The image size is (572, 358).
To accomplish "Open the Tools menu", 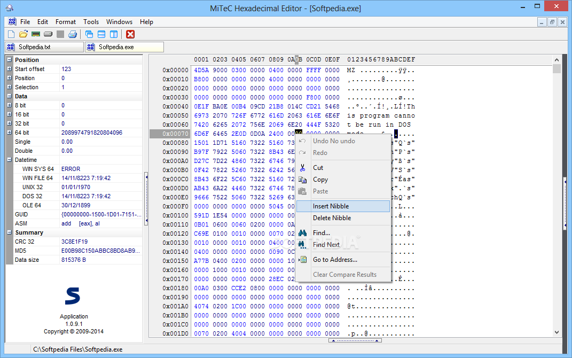I will 91,22.
